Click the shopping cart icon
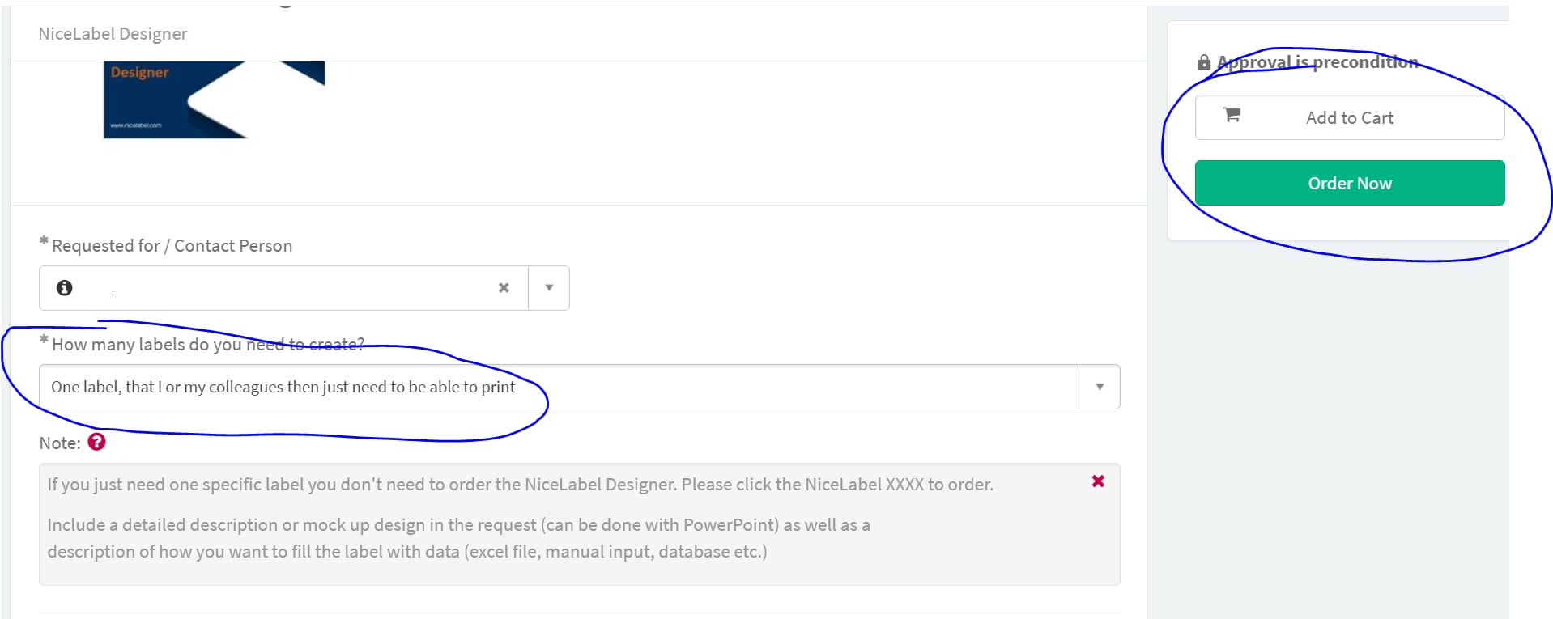This screenshot has height=619, width=1553. (x=1232, y=115)
